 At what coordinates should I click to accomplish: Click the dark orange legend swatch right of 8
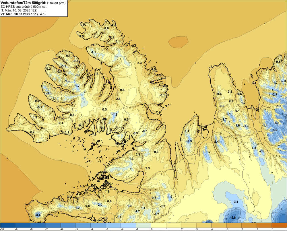click(x=279, y=225)
